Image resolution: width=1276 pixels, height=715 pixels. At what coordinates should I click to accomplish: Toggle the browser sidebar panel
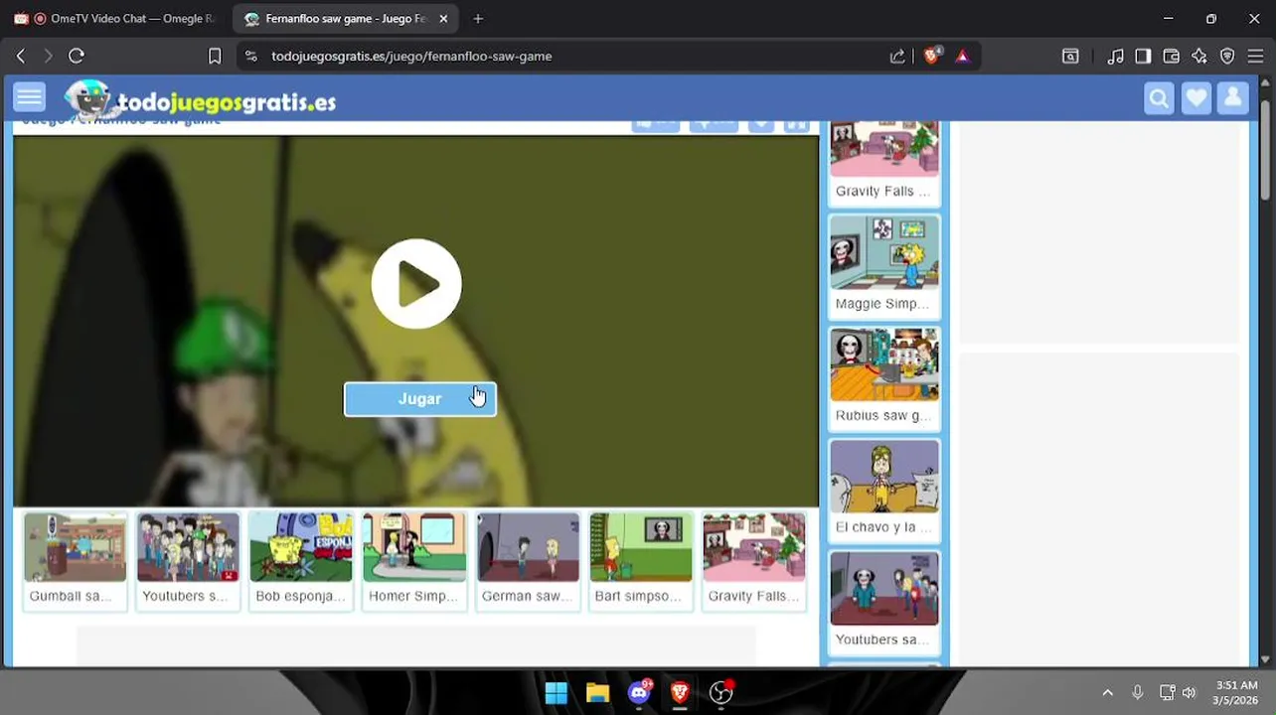coord(1143,57)
